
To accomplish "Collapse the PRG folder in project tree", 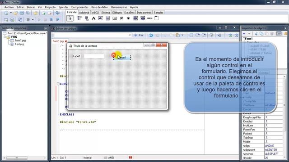I will tap(5, 37).
